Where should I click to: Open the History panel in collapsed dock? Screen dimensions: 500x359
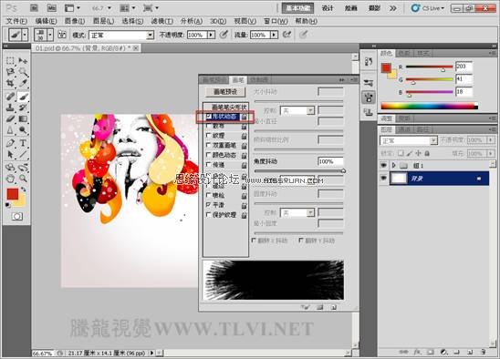(x=369, y=61)
